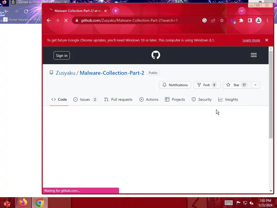Open the Insights tab
The height and width of the screenshot is (208, 277).
pyautogui.click(x=228, y=99)
